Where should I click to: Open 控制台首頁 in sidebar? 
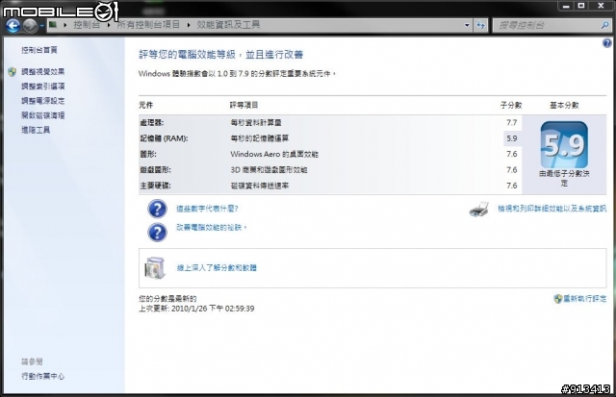39,50
